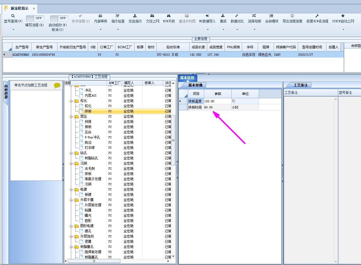Select the 工艺备注 tab

point(300,85)
